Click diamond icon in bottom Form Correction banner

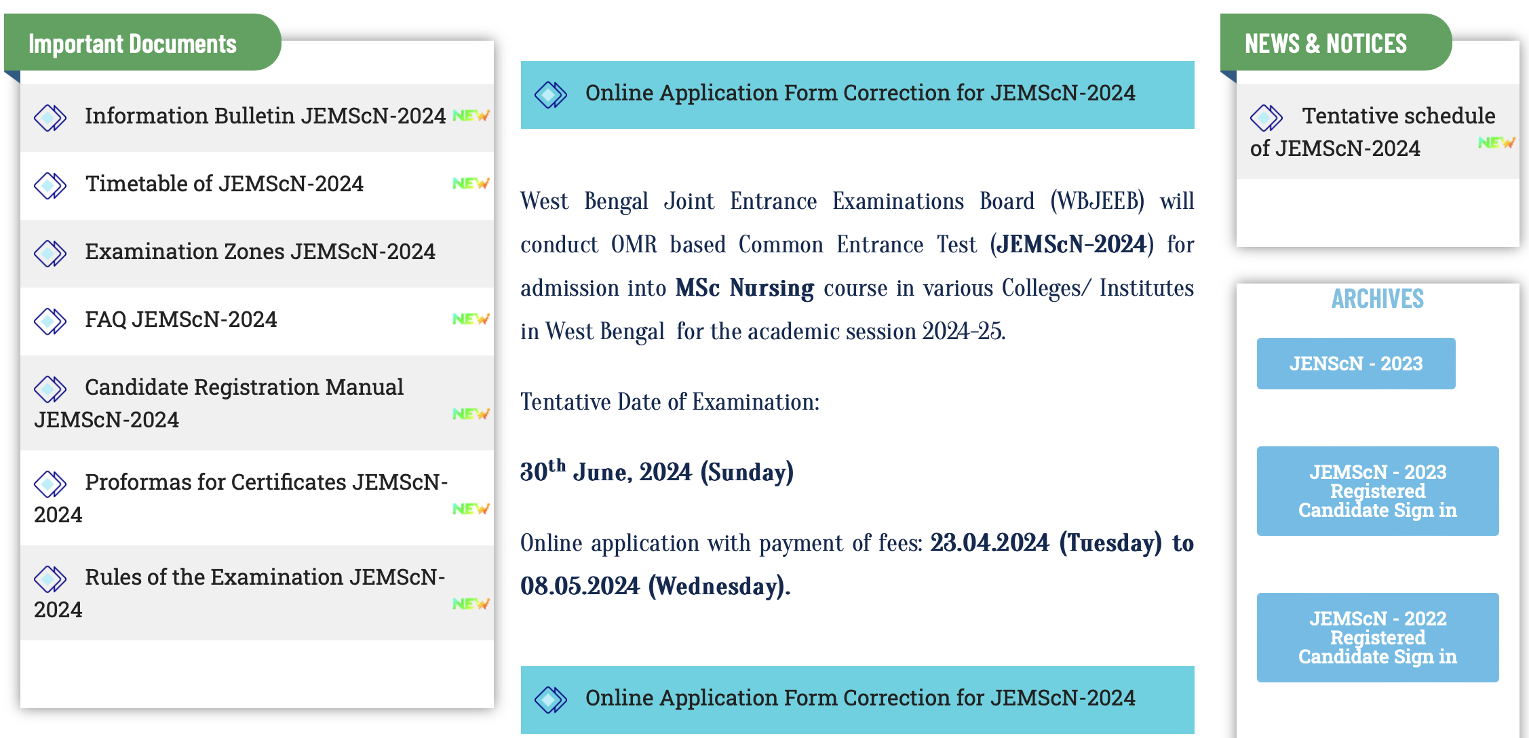pos(550,700)
